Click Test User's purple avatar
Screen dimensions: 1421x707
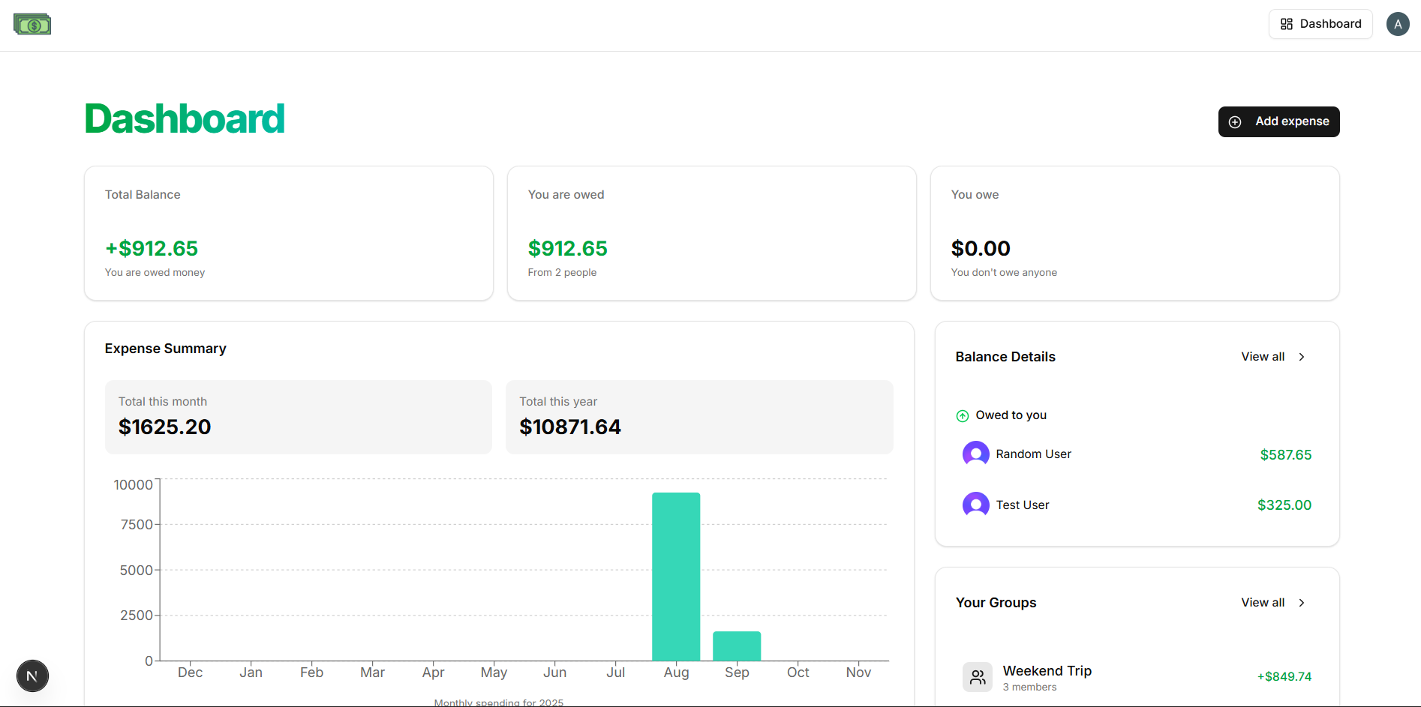(x=975, y=505)
